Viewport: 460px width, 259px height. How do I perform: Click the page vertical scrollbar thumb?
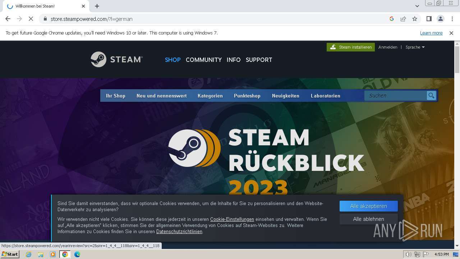click(457, 59)
